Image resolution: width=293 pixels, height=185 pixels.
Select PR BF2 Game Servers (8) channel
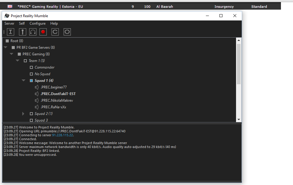[x=36, y=48]
